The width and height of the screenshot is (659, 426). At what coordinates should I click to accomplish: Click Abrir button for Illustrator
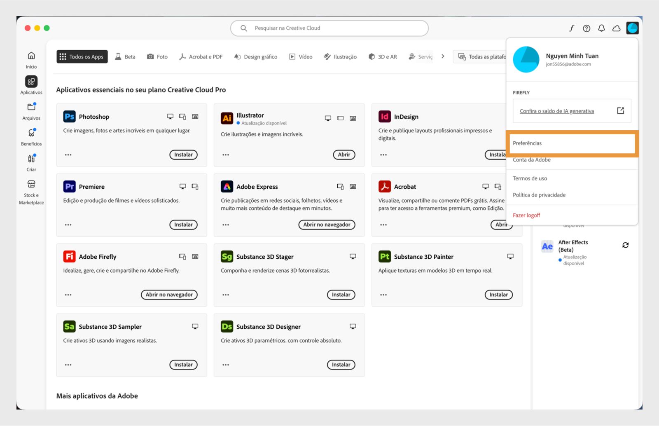click(x=344, y=155)
